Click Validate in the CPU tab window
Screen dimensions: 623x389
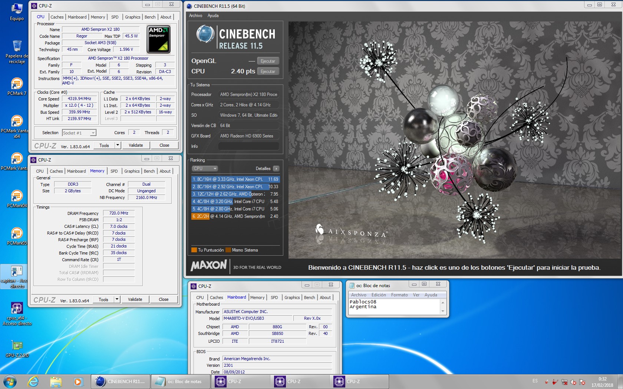point(136,145)
